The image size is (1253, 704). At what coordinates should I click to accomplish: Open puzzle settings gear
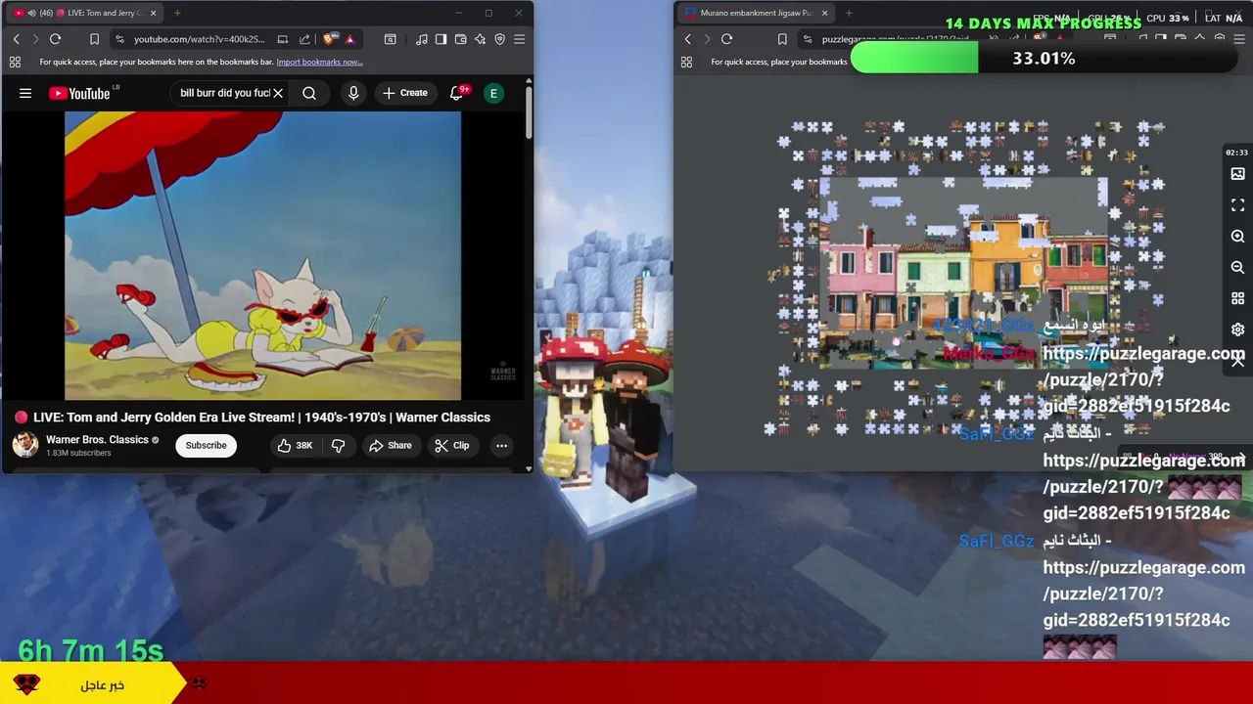(x=1237, y=330)
